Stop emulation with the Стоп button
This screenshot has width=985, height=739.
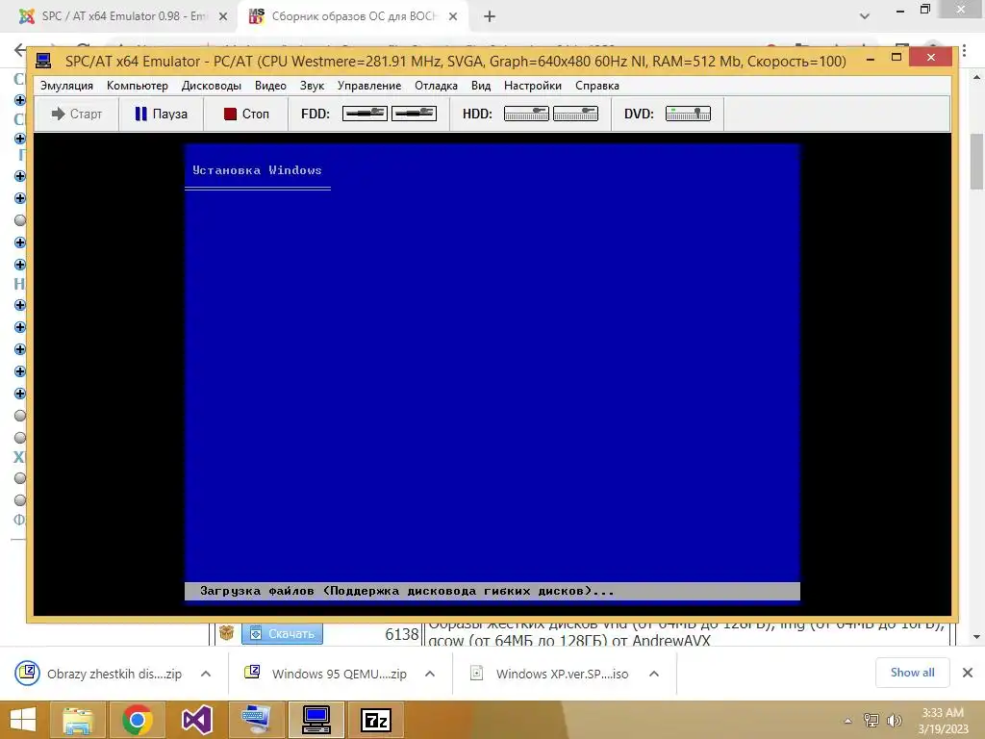[x=245, y=114]
